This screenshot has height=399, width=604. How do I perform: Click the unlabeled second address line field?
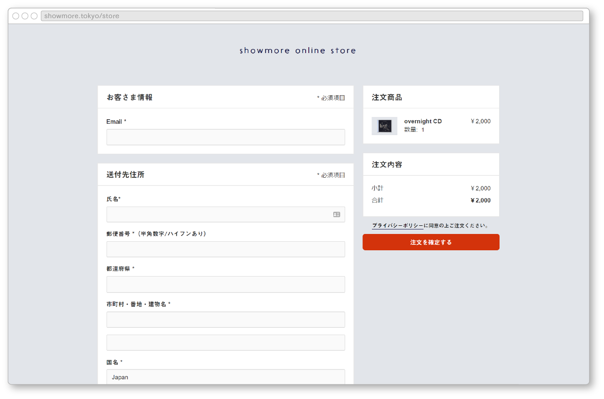tap(226, 343)
